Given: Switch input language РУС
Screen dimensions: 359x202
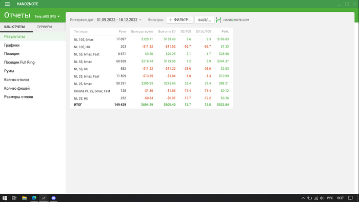Looking at the screenshot, I should 330,198.
